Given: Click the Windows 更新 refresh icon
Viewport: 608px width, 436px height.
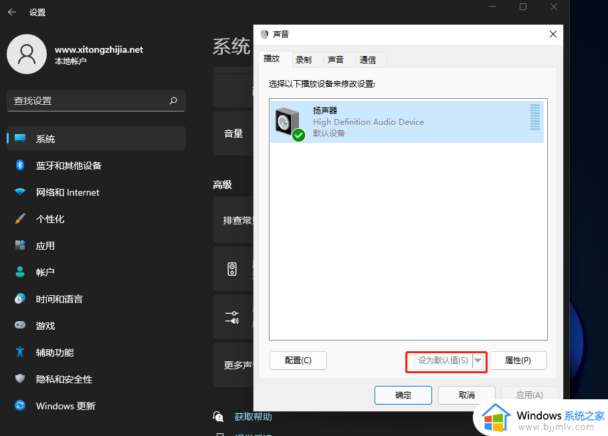Looking at the screenshot, I should click(x=20, y=405).
